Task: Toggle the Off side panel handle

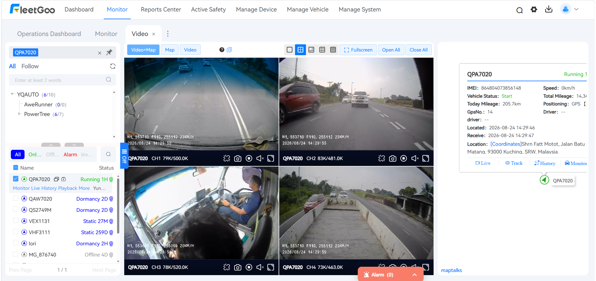Action: [124, 156]
